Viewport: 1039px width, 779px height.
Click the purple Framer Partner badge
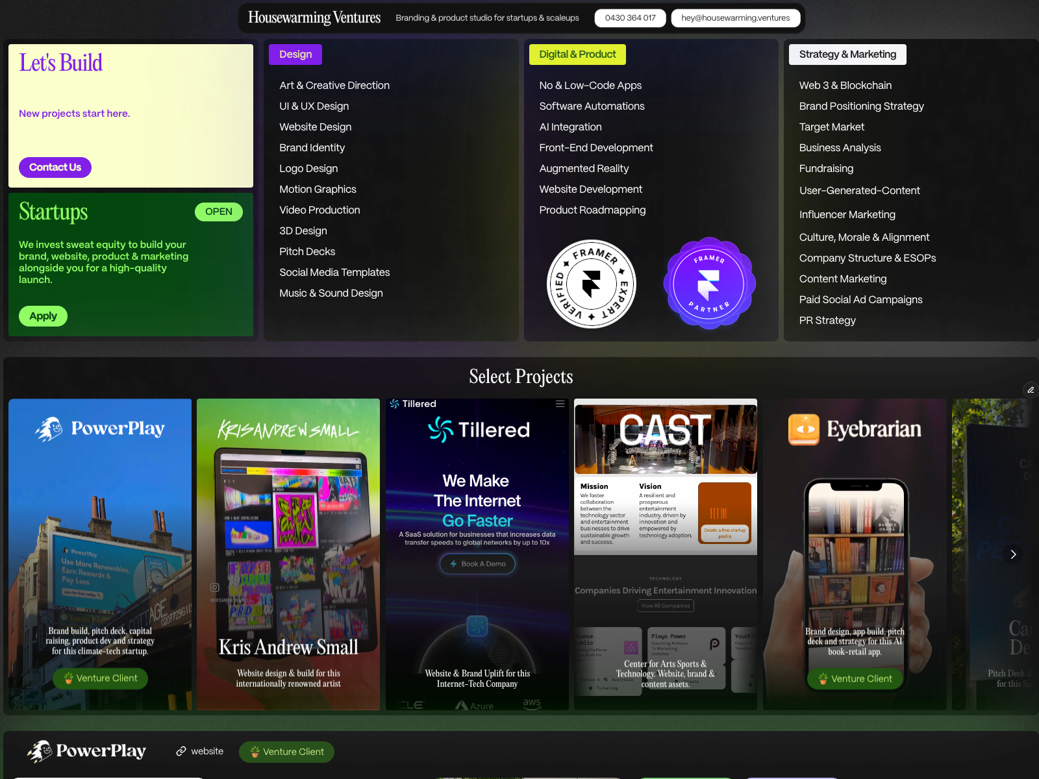(709, 284)
